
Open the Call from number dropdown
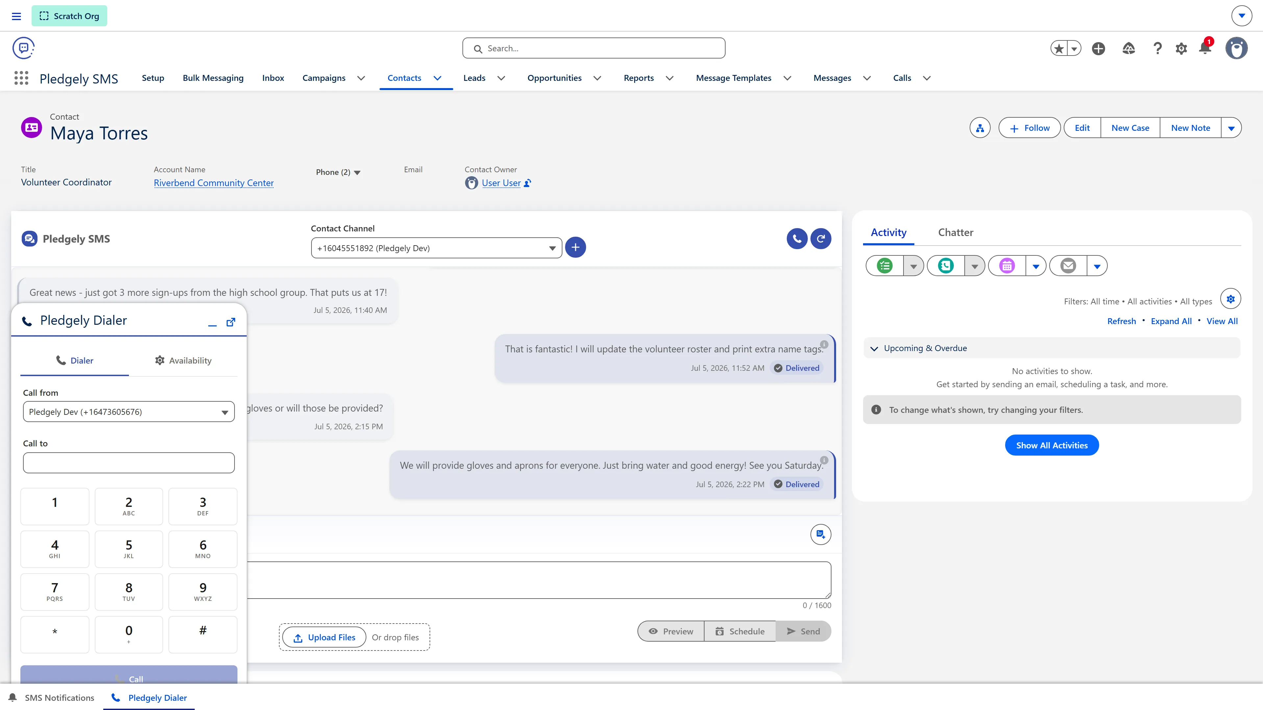click(x=129, y=412)
